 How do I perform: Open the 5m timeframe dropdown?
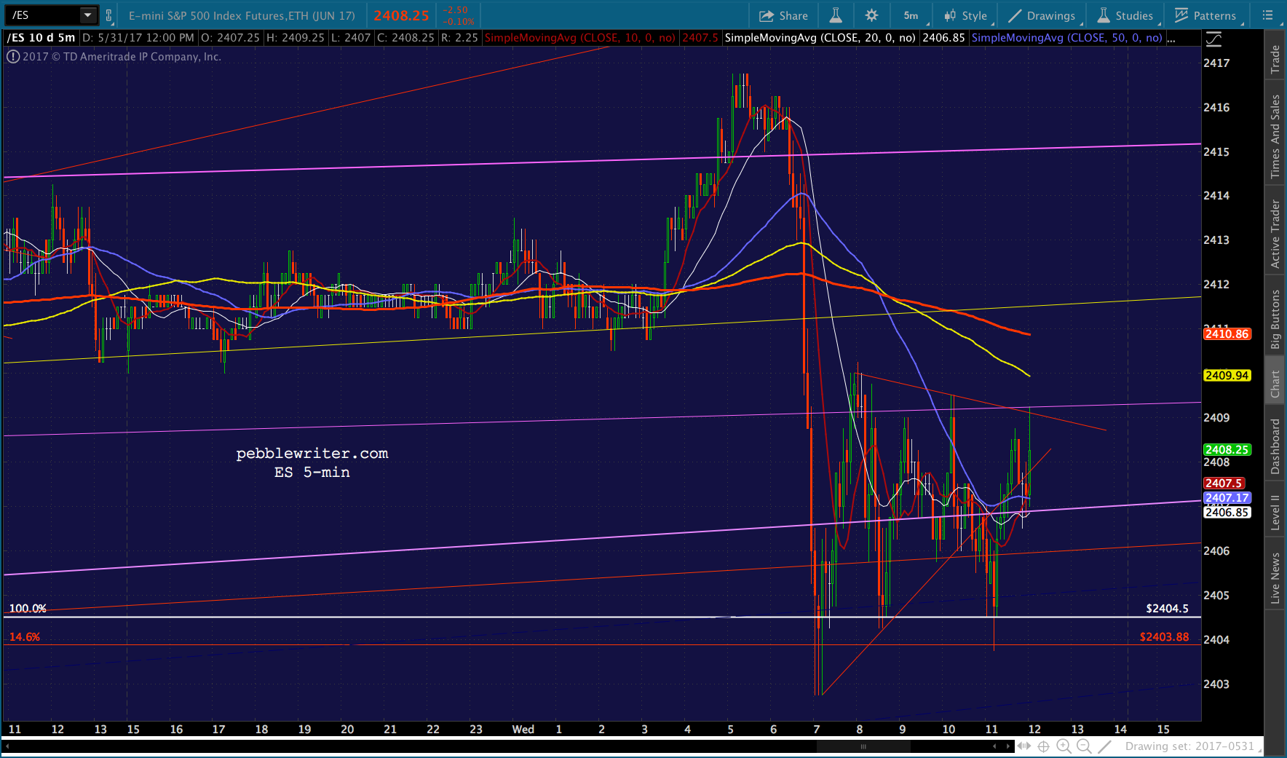click(x=911, y=15)
